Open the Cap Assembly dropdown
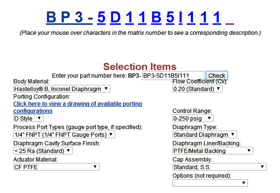This screenshot has height=193, width=280. pos(219,167)
